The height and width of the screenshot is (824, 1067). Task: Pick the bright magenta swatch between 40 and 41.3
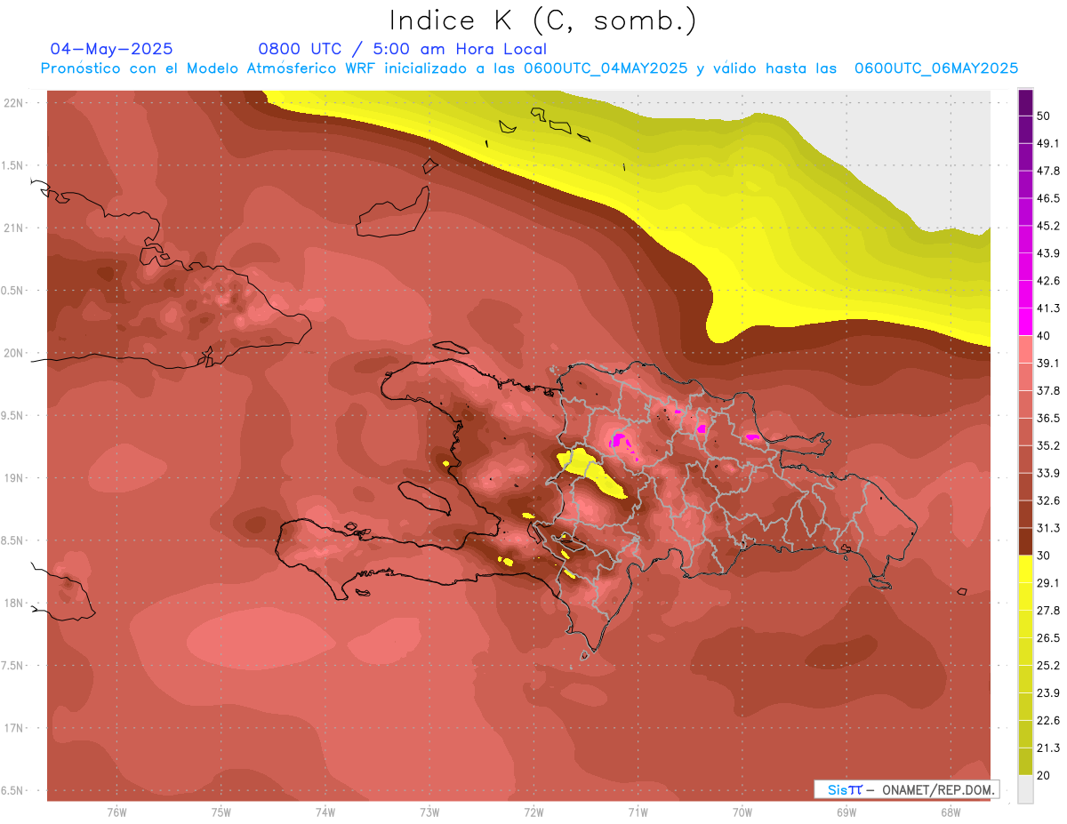tap(1025, 321)
